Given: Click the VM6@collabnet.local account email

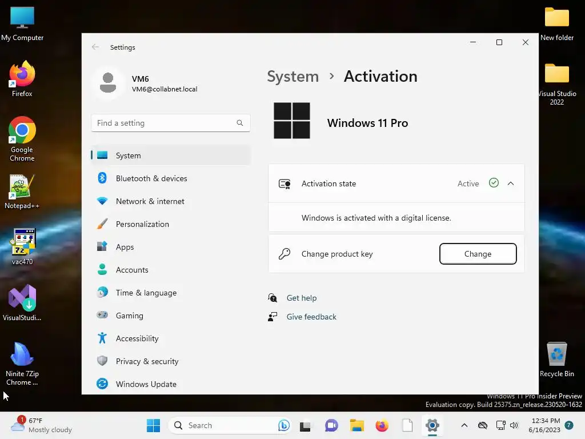Looking at the screenshot, I should click(x=165, y=89).
